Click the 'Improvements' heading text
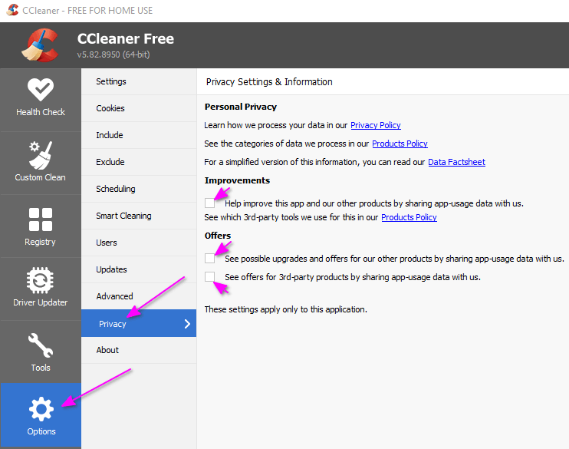Image resolution: width=569 pixels, height=449 pixels. coord(237,180)
